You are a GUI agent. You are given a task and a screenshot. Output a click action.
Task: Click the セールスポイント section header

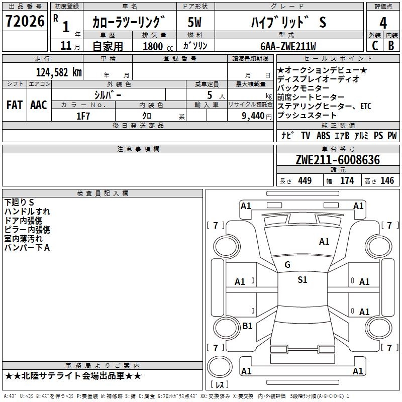338,58
